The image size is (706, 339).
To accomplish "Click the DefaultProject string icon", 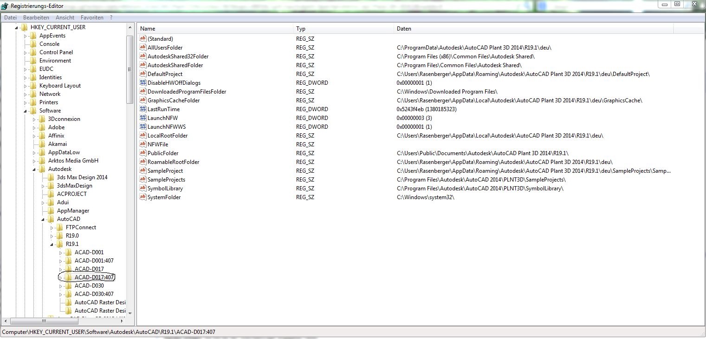I will [x=143, y=74].
